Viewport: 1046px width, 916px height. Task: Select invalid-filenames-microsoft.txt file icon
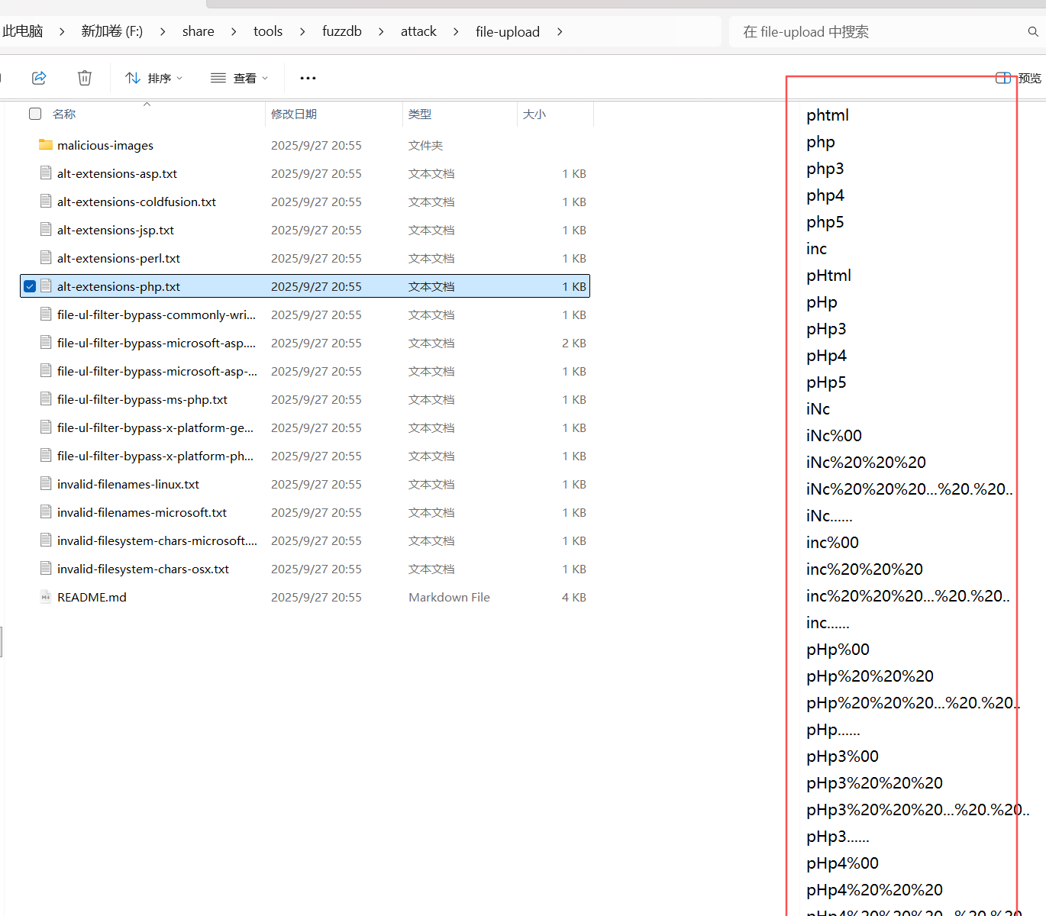point(46,512)
